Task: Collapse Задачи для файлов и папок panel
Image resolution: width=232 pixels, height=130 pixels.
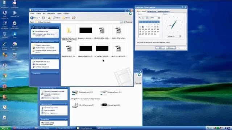Action: click(x=57, y=42)
